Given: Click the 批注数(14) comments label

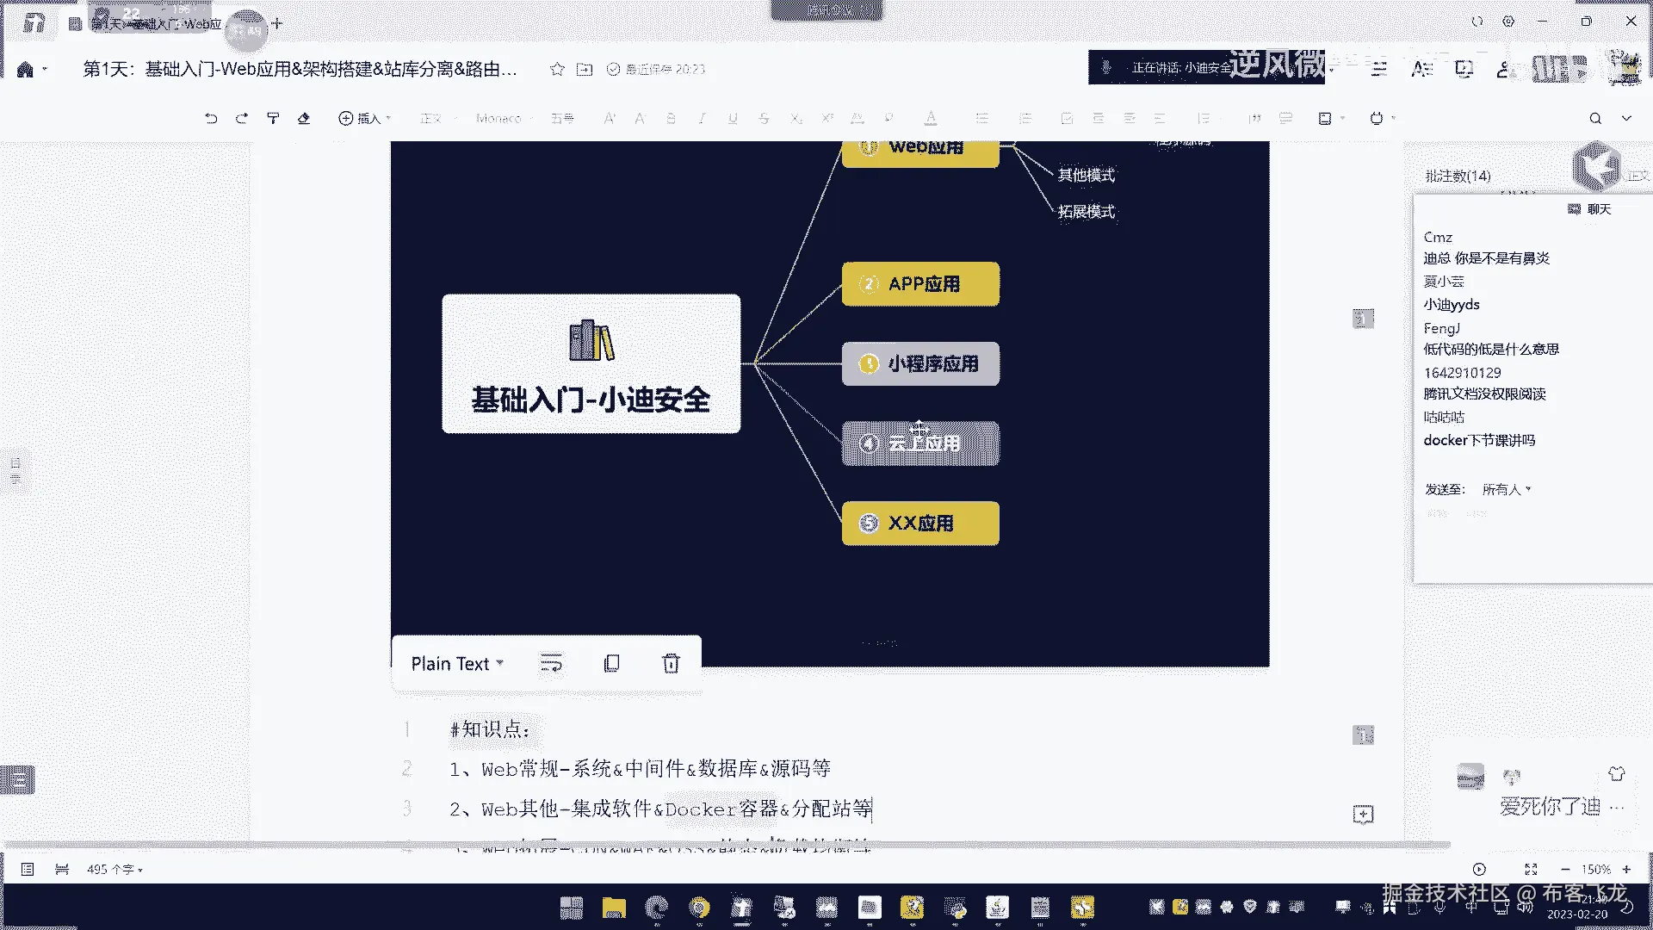Looking at the screenshot, I should (x=1457, y=176).
